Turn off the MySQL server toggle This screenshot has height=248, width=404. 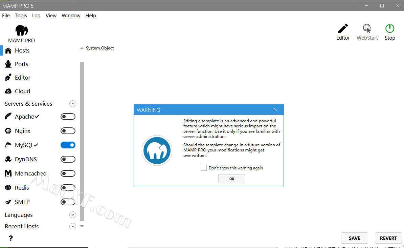coord(68,145)
